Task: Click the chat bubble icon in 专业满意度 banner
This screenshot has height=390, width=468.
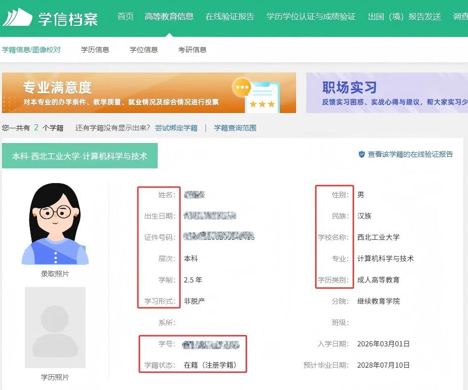Action: [x=242, y=87]
